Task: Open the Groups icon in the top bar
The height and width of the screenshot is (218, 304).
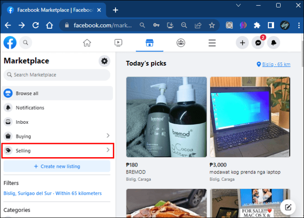Action: [181, 43]
